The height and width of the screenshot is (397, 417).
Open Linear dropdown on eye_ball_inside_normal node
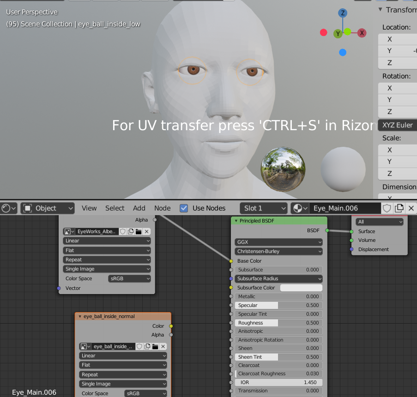123,356
